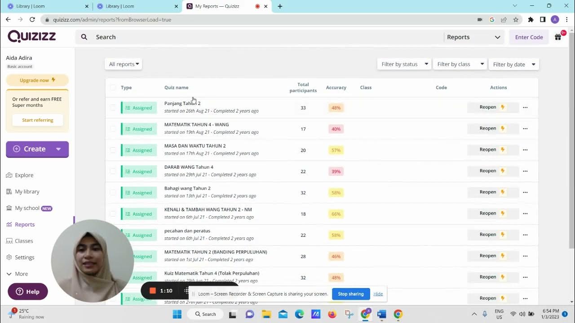This screenshot has height=323, width=575.
Task: Reload the page with the refresh icon
Action: click(32, 20)
